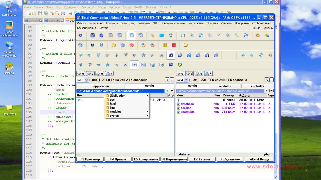This screenshot has width=321, height=180.
Task: Choose the img folder in the popup
Action: pyautogui.click(x=127, y=108)
